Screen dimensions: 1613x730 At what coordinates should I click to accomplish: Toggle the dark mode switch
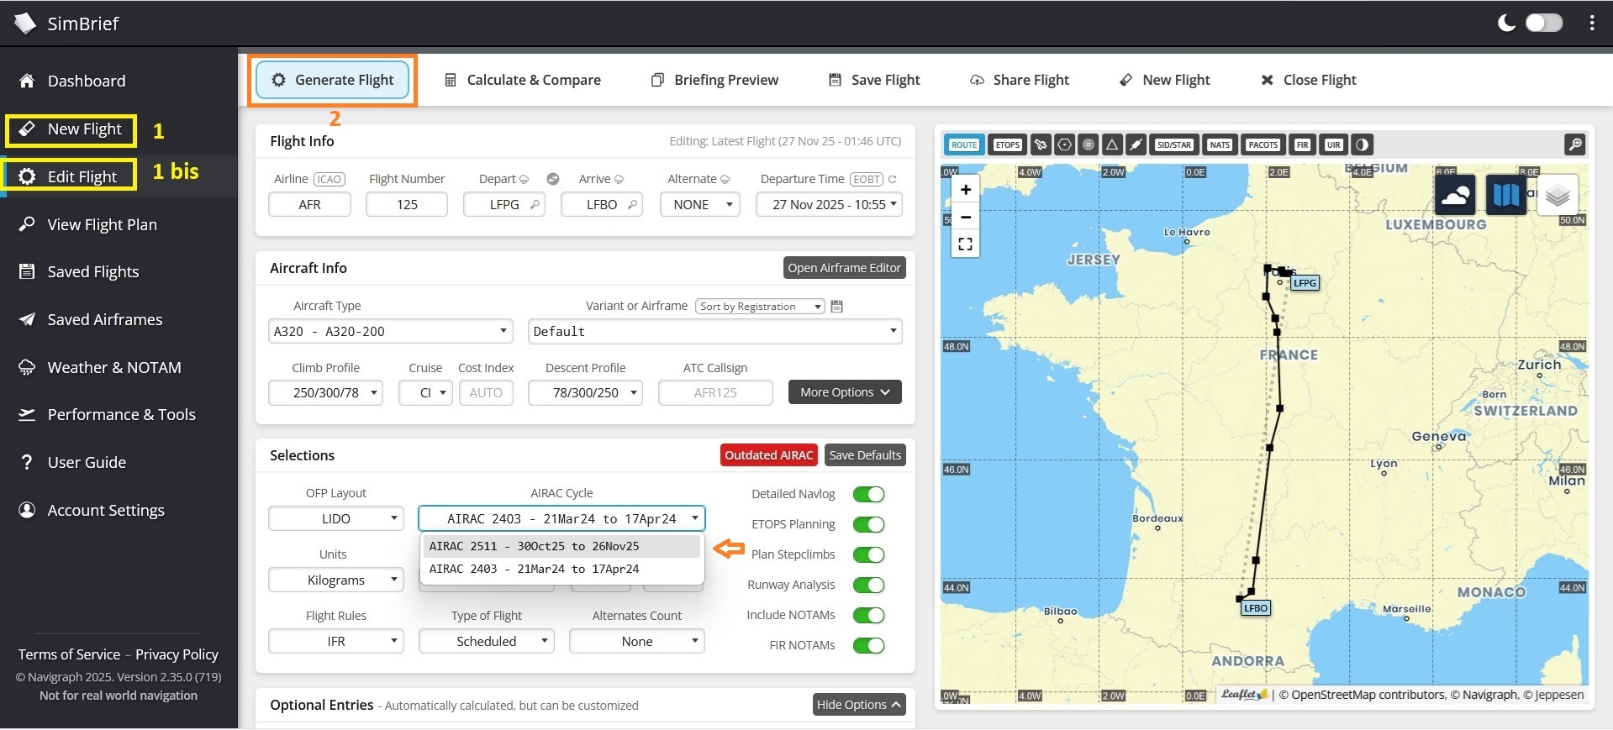click(1543, 23)
